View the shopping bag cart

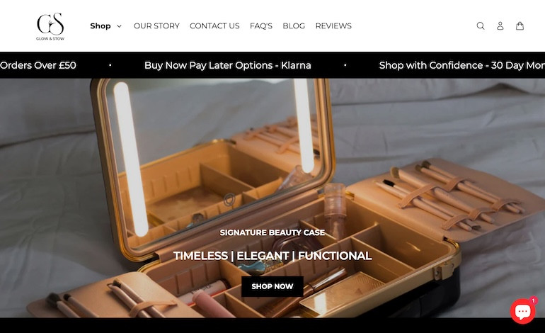point(520,26)
